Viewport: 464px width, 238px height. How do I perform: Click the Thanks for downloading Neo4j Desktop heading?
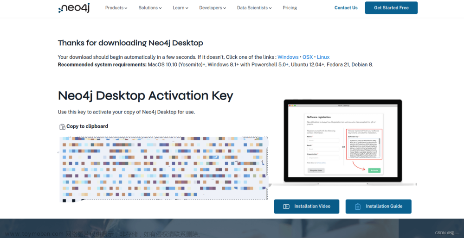[130, 43]
